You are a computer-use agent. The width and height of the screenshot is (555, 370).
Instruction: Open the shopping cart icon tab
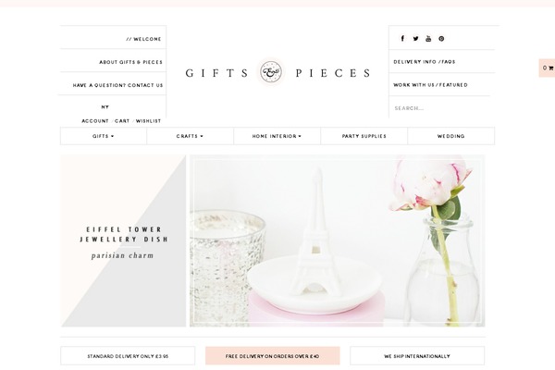[x=548, y=68]
